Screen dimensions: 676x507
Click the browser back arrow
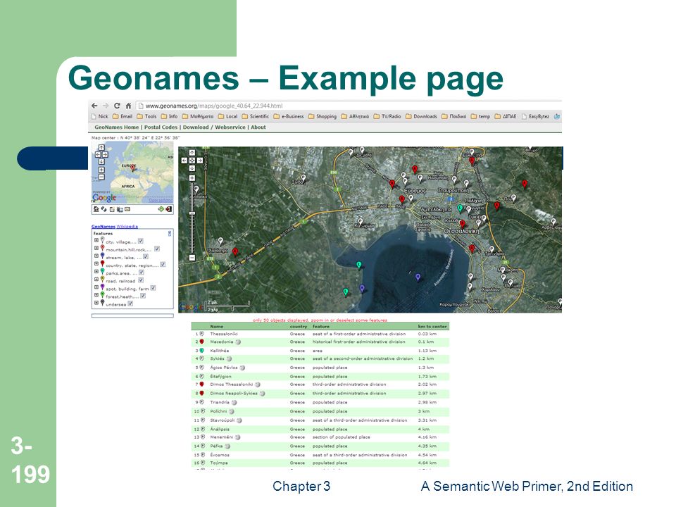94,106
